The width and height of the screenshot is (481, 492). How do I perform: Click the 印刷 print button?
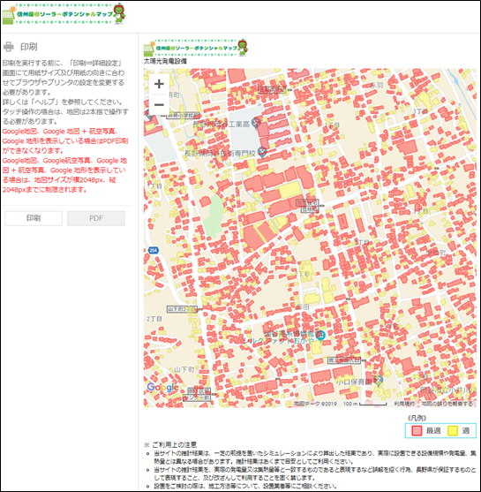pos(34,218)
